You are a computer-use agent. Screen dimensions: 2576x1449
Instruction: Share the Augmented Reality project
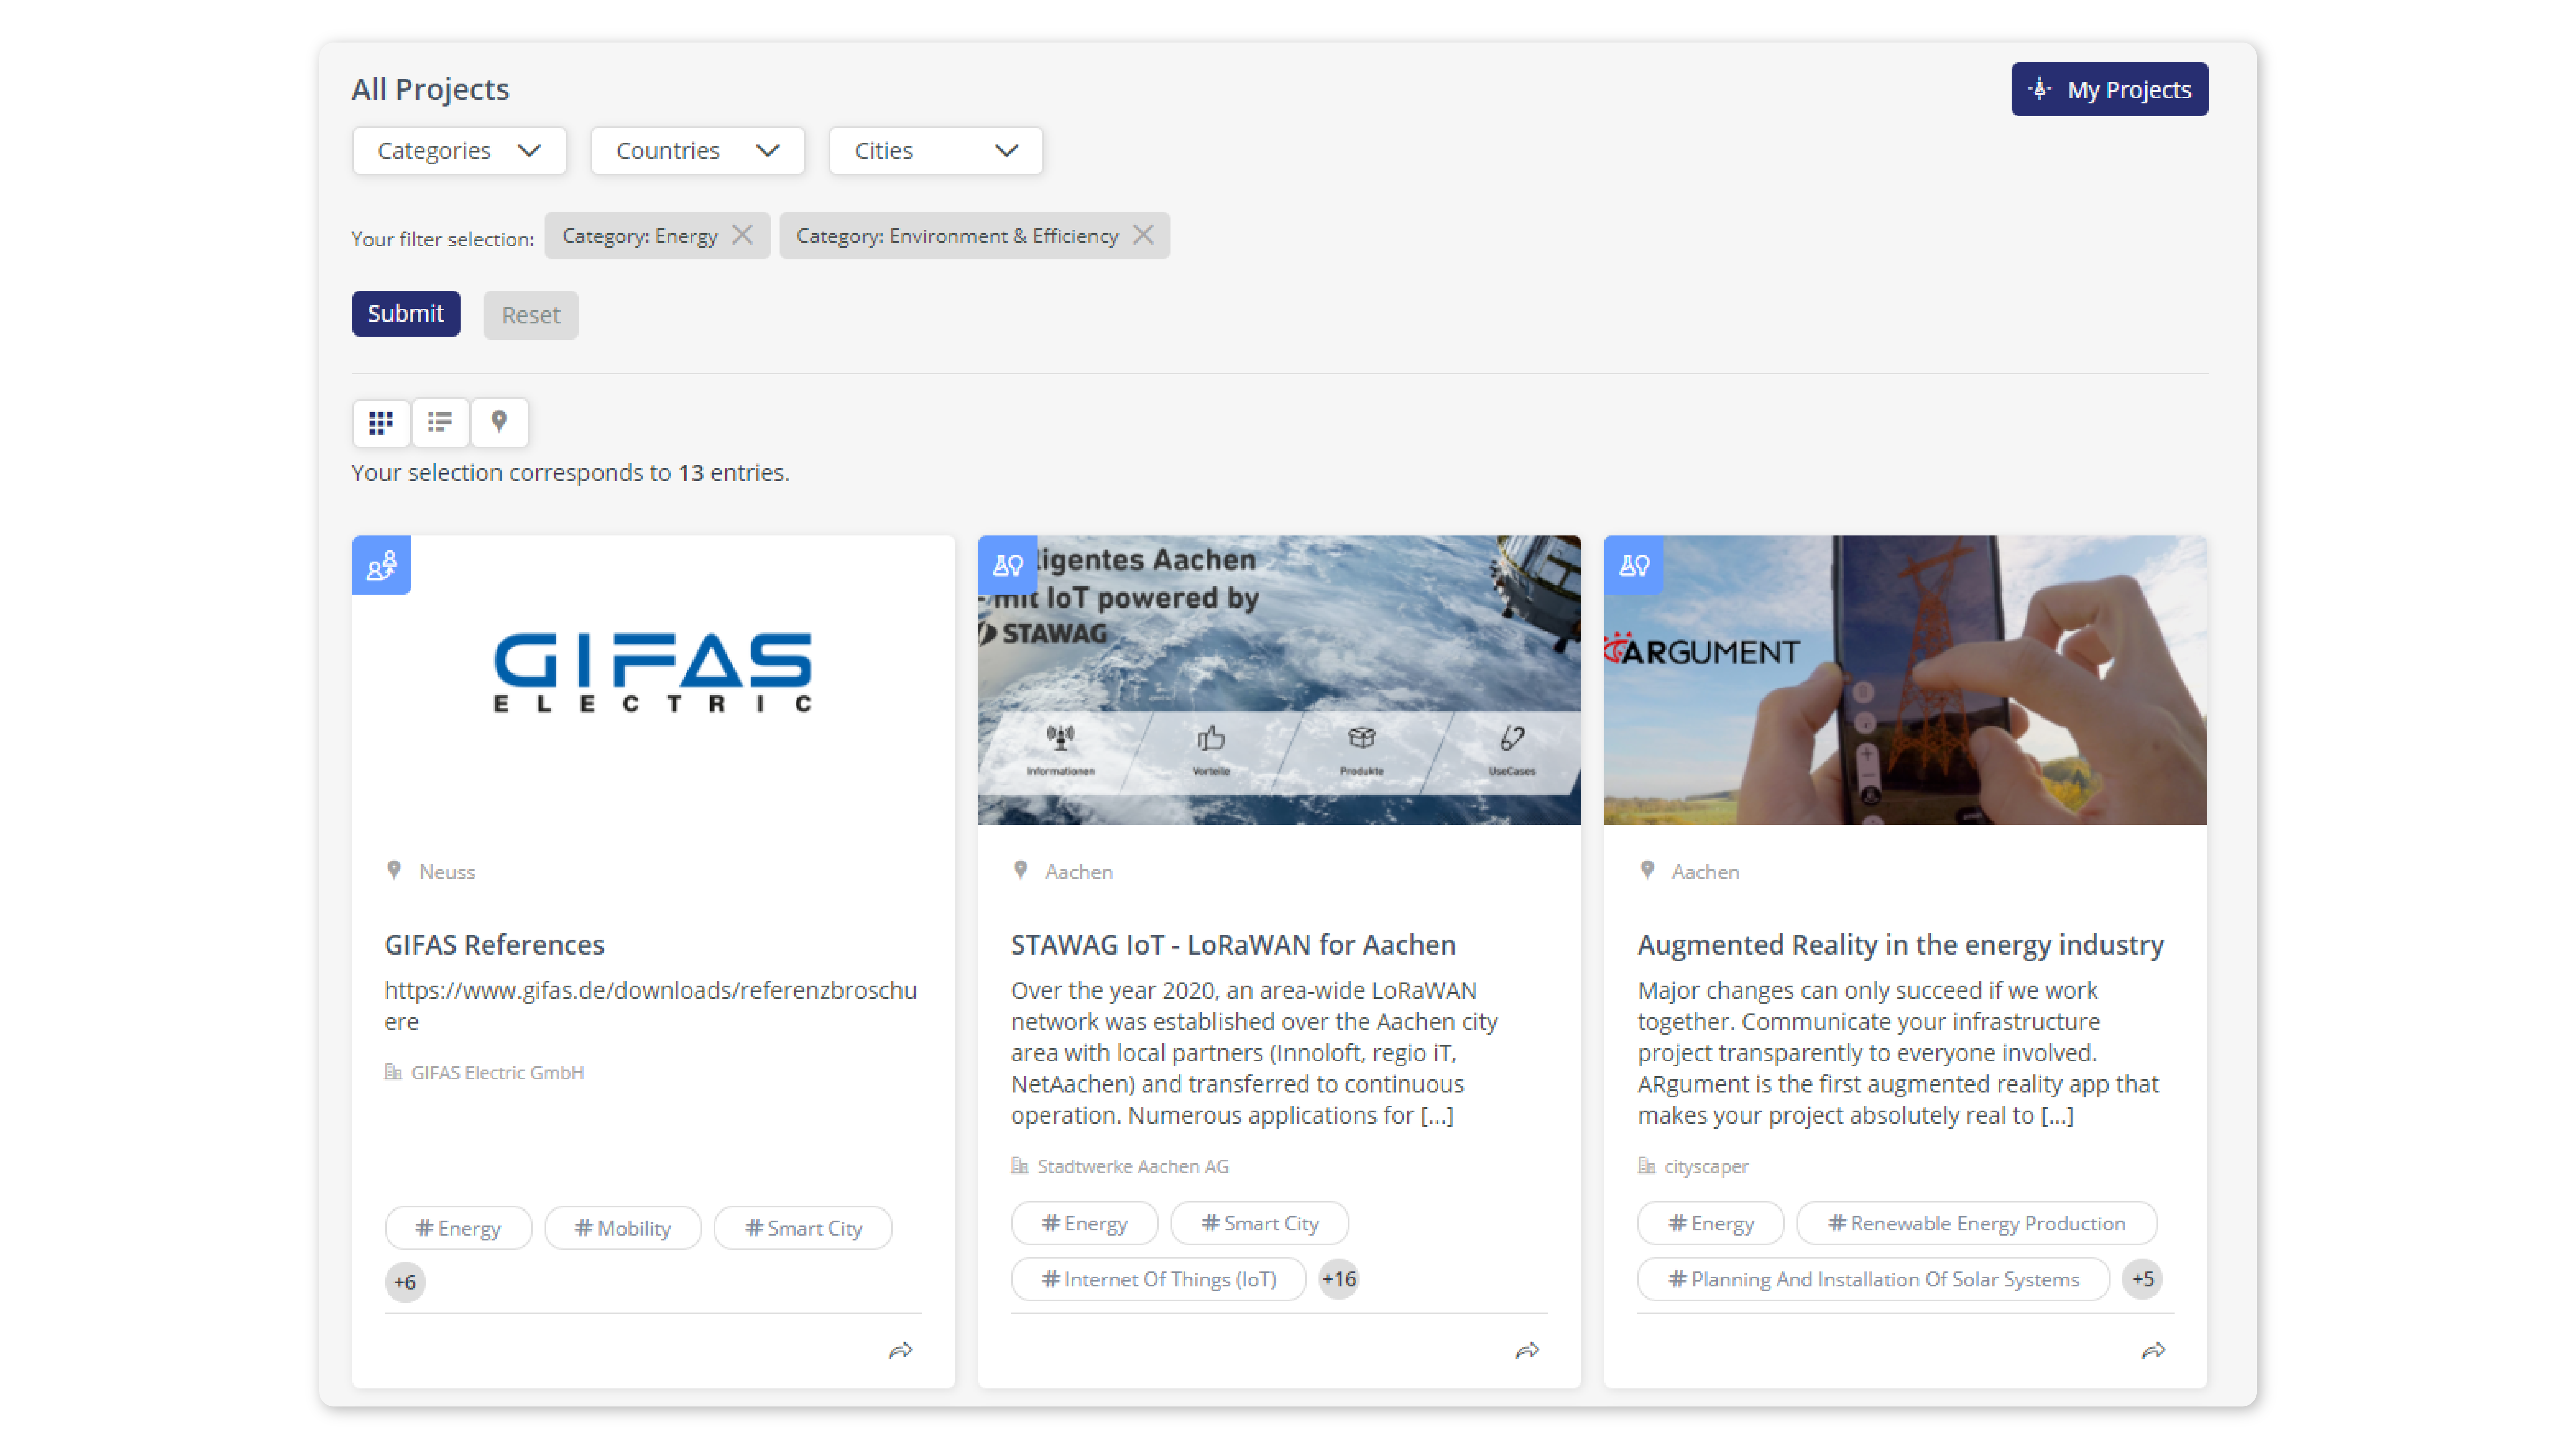(2154, 1351)
